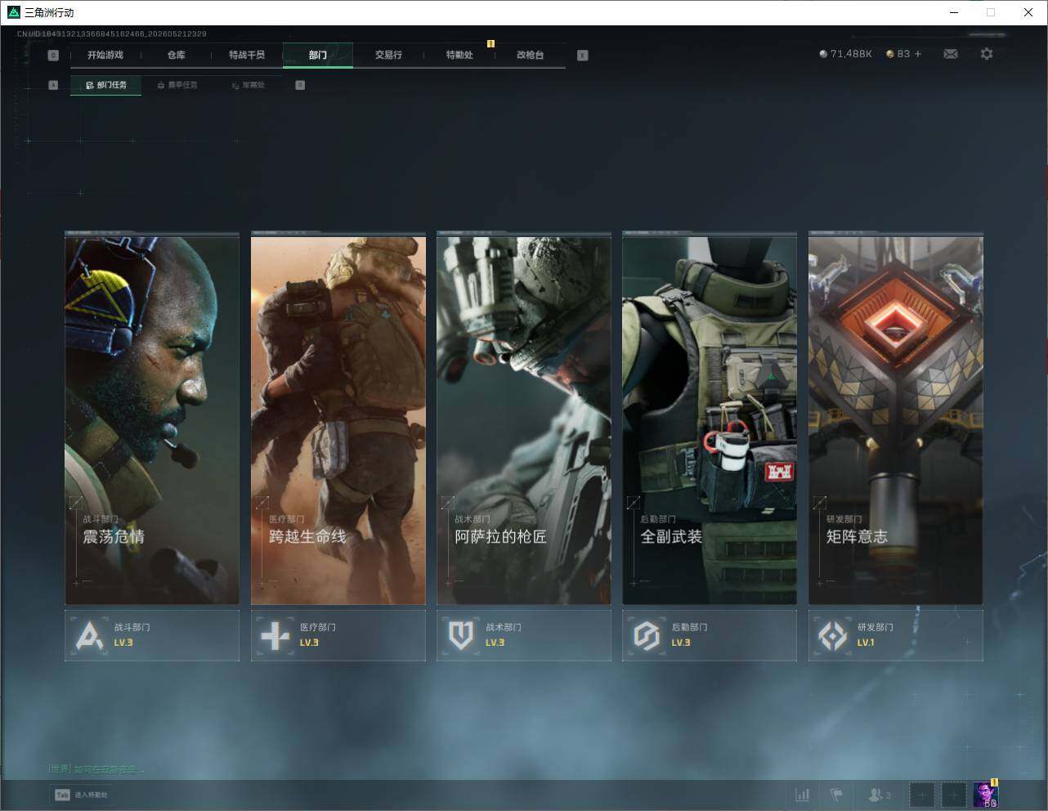Select the 部门 tab
Viewport: 1048px width, 811px height.
[x=318, y=55]
